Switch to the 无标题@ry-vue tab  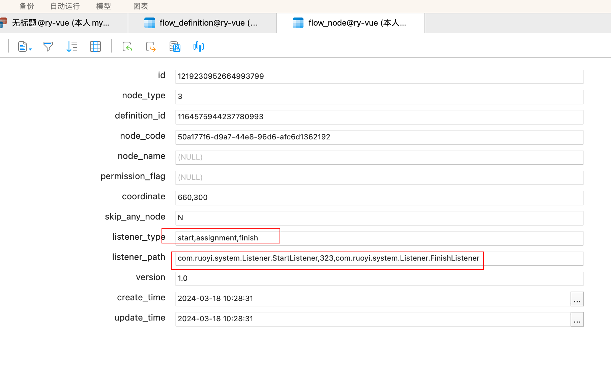[x=64, y=23]
